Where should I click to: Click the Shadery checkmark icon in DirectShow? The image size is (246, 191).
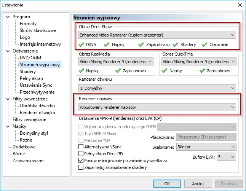click(176, 45)
